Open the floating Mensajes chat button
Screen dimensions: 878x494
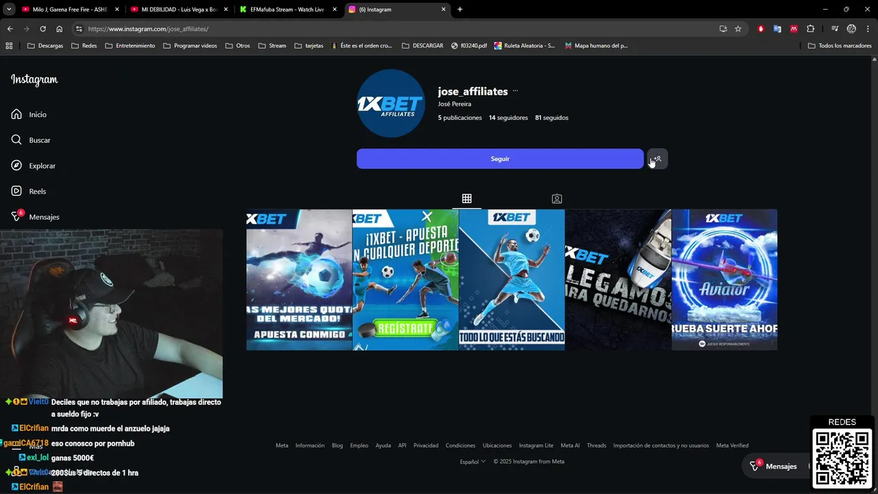(774, 467)
